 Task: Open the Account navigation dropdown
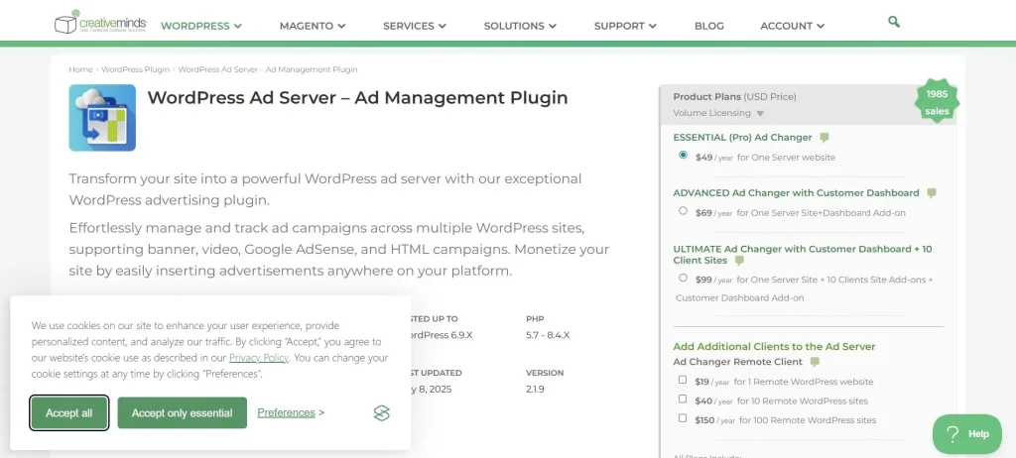[793, 26]
